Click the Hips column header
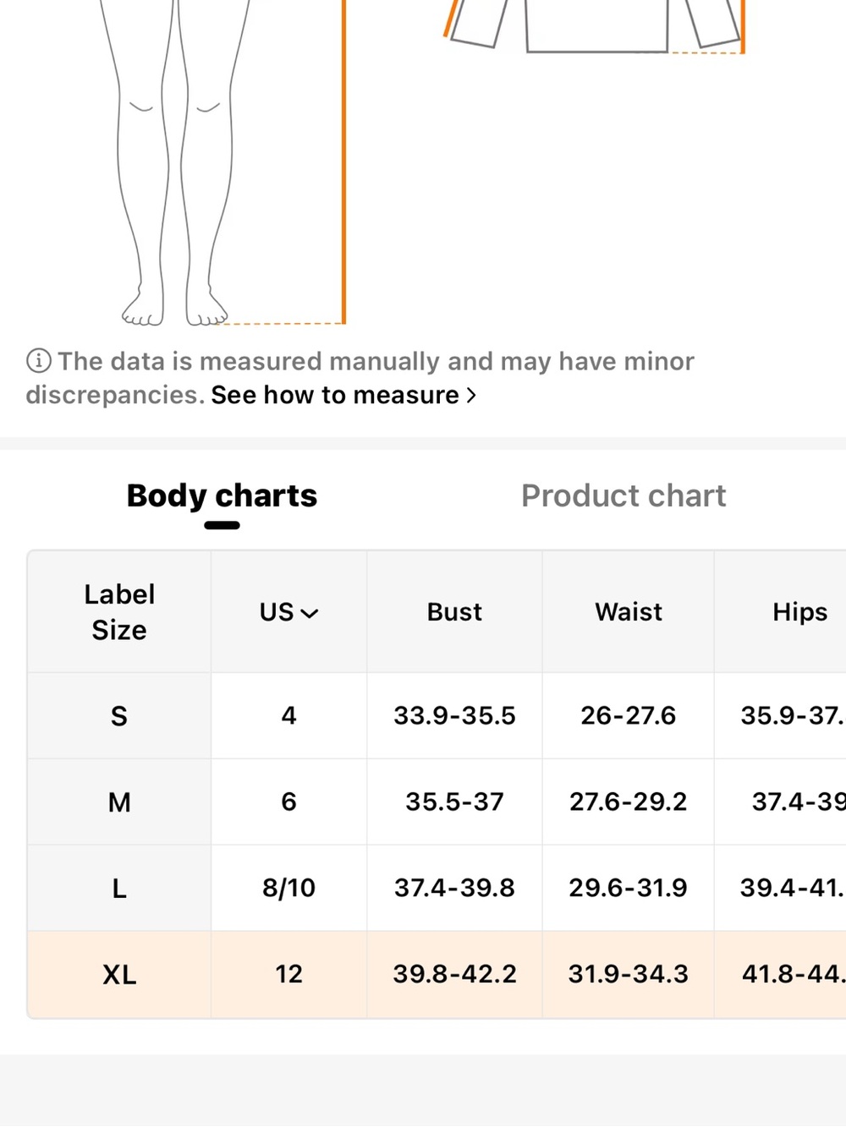The height and width of the screenshot is (1127, 846). [800, 612]
